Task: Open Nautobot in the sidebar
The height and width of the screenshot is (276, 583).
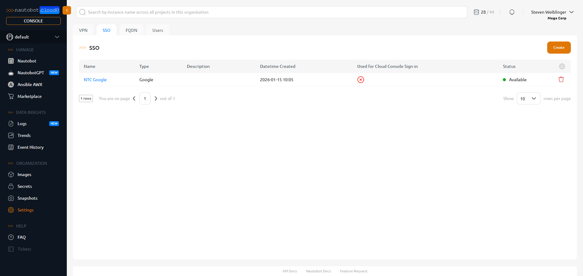Action: point(27,61)
